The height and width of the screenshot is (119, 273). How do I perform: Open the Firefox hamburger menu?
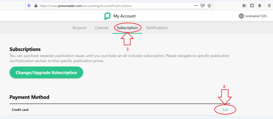point(269,6)
